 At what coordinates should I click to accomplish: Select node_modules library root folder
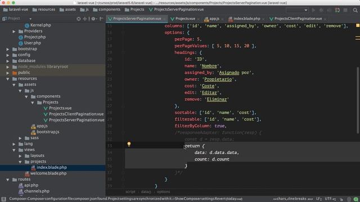(43, 67)
